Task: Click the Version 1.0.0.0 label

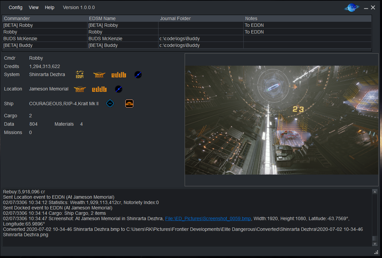Action: tap(79, 8)
